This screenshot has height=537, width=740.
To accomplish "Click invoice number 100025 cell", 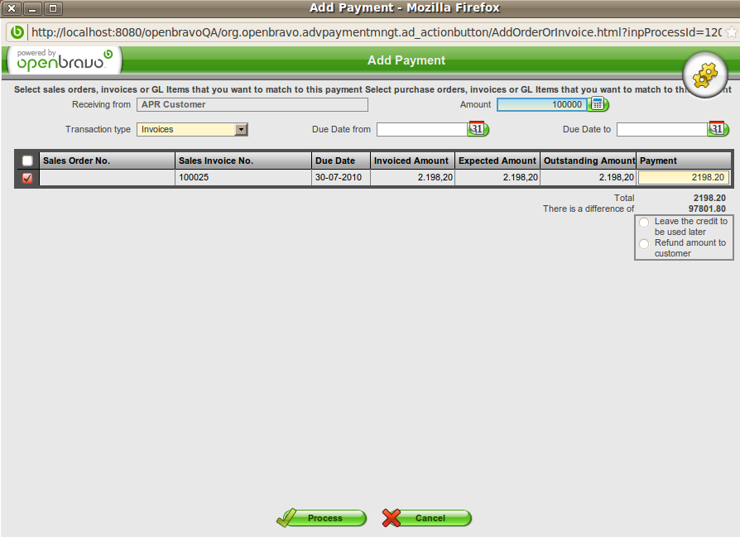I will (243, 177).
